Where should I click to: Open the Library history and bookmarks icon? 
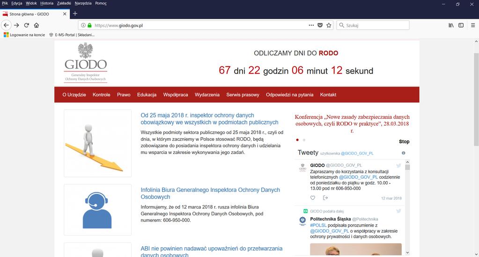[451, 25]
